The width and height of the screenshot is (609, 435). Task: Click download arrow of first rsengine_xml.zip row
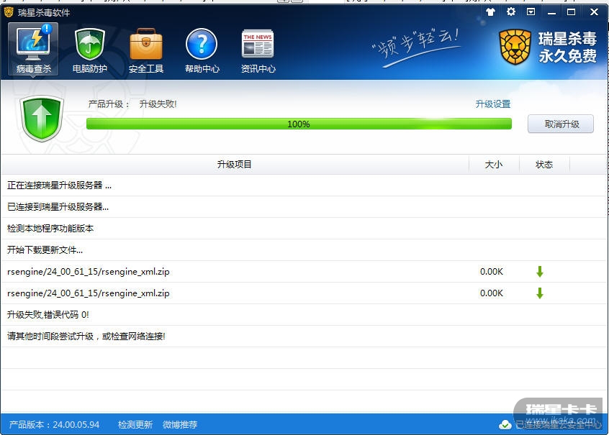coord(539,272)
